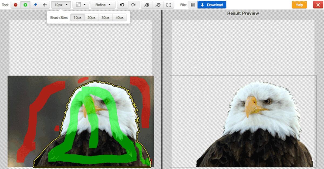Undo the last brush stroke
Screen dimensions: 324x169
click(x=122, y=5)
